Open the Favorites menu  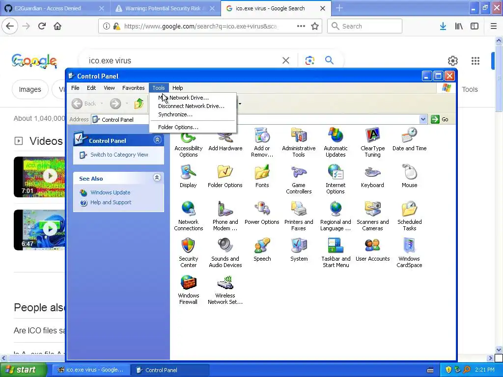[134, 88]
